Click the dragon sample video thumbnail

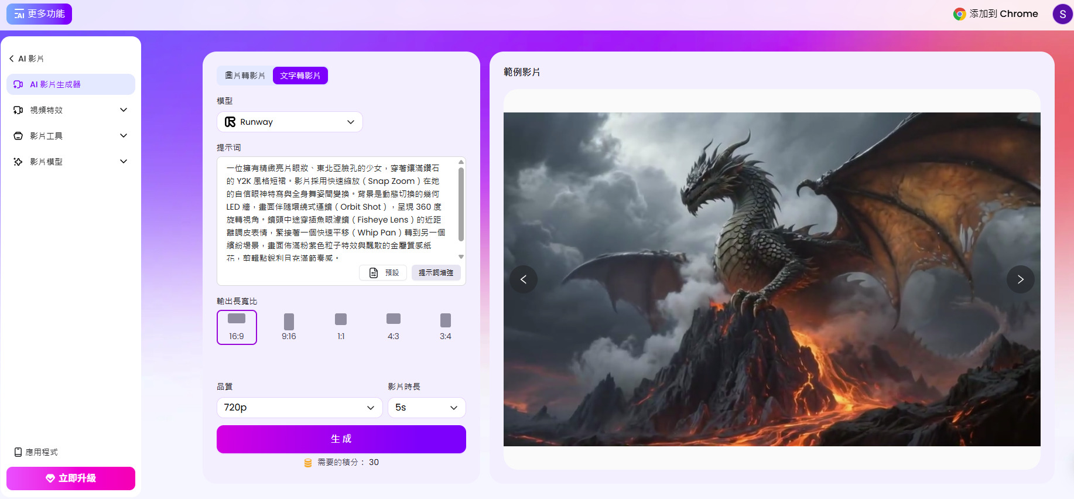(x=772, y=279)
